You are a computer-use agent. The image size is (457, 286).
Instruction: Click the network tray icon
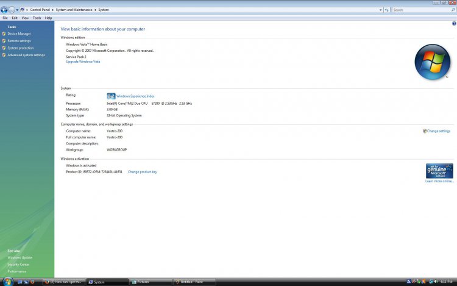coord(431,282)
